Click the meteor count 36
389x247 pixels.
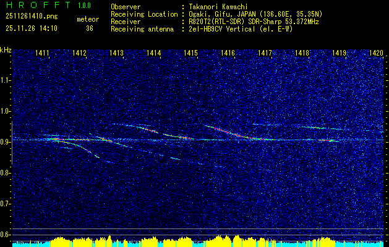(x=90, y=28)
